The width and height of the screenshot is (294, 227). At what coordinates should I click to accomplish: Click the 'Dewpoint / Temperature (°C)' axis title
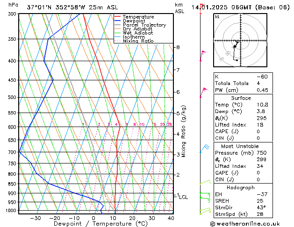(x=100, y=224)
